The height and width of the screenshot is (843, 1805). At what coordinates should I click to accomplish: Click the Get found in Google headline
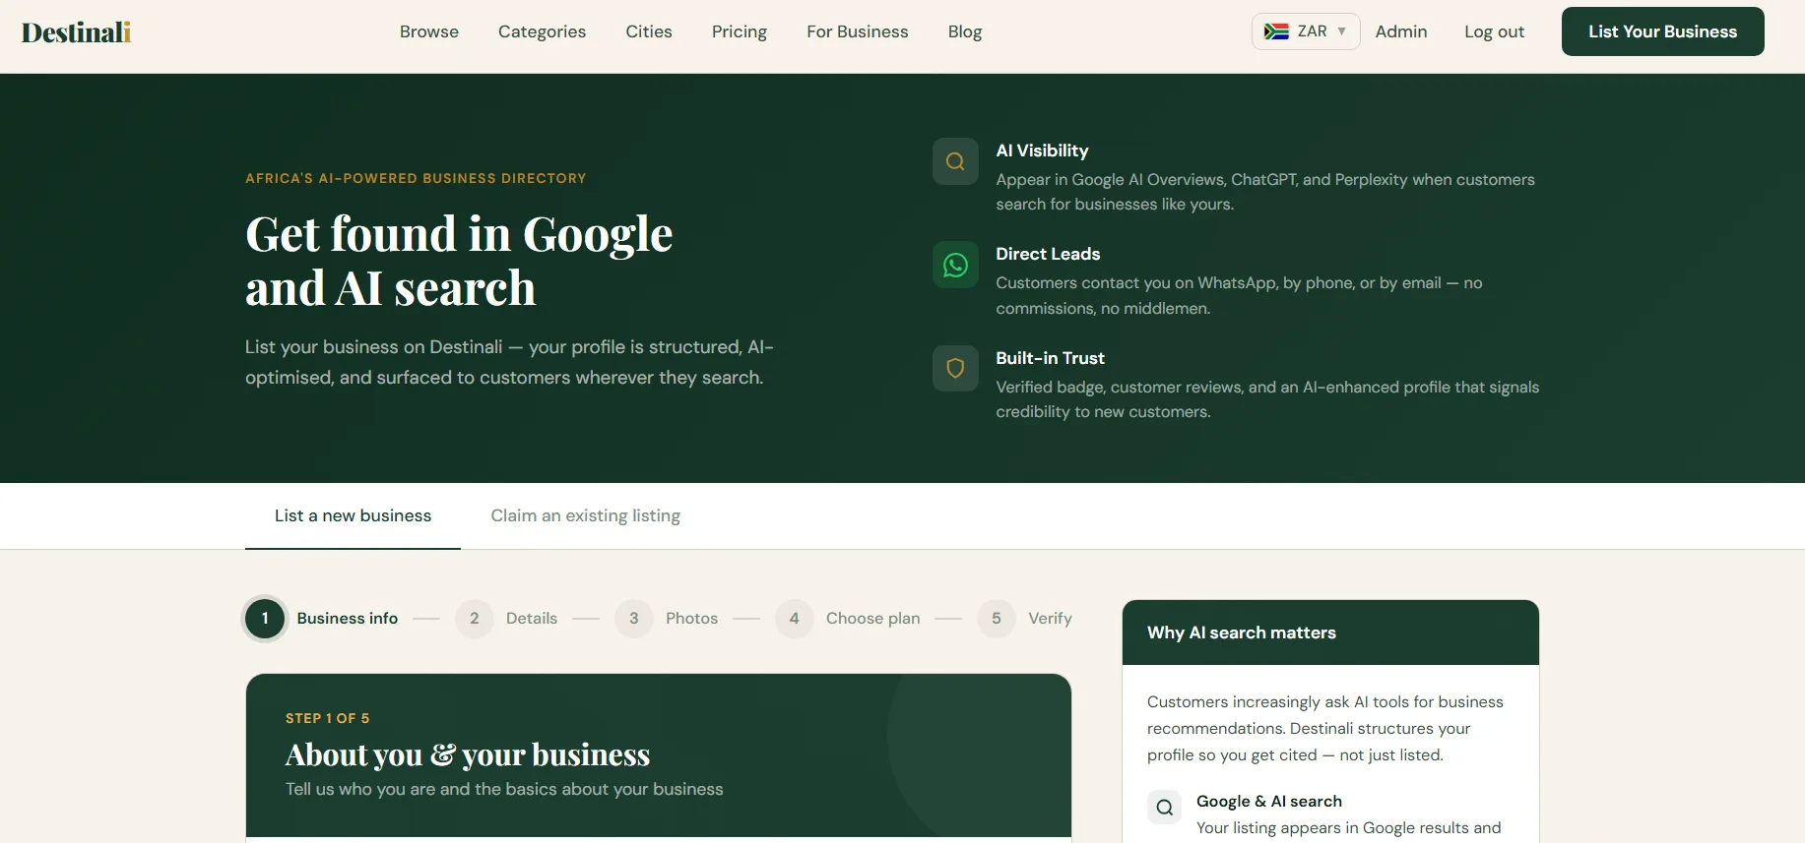(x=459, y=261)
